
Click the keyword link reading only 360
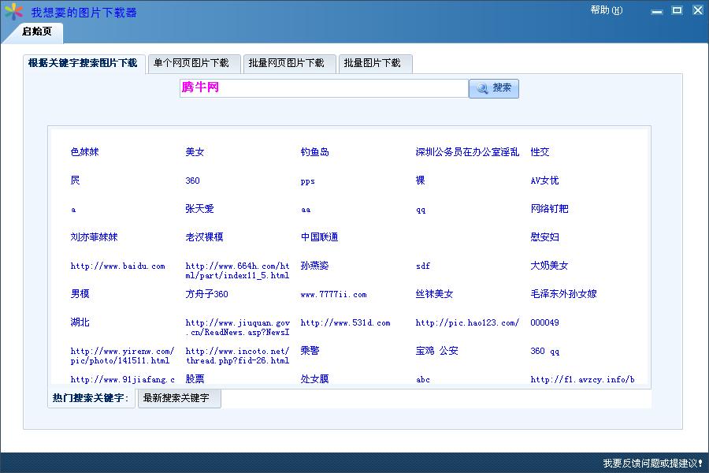(x=193, y=181)
